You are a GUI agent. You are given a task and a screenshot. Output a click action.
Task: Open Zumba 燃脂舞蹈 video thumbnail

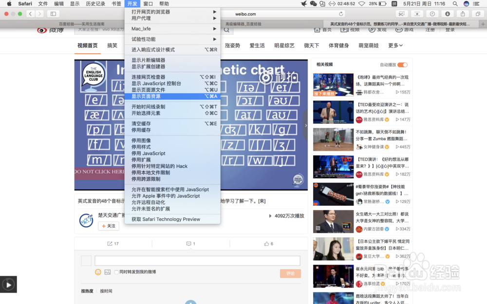tap(333, 139)
